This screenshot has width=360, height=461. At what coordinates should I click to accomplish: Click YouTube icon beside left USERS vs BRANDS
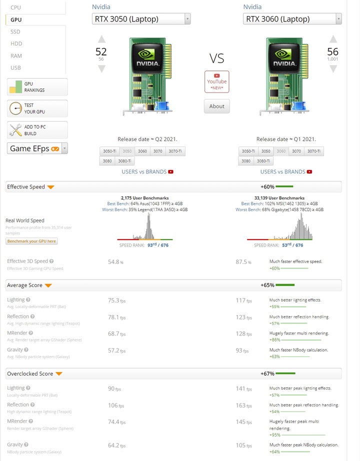[x=171, y=171]
